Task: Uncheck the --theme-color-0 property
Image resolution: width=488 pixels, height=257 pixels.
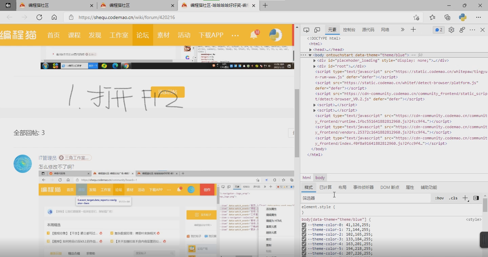Action: 304,225
